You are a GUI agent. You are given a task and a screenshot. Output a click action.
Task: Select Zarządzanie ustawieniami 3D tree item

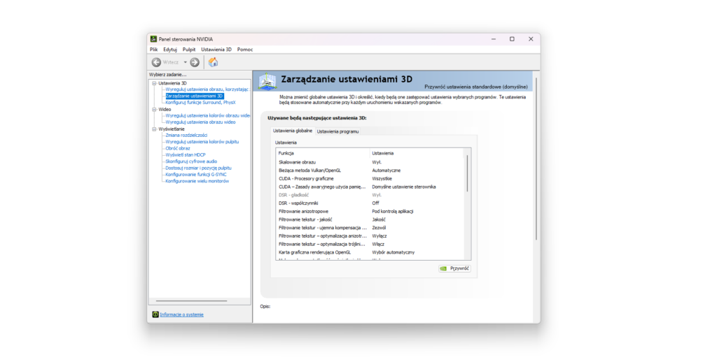[195, 96]
